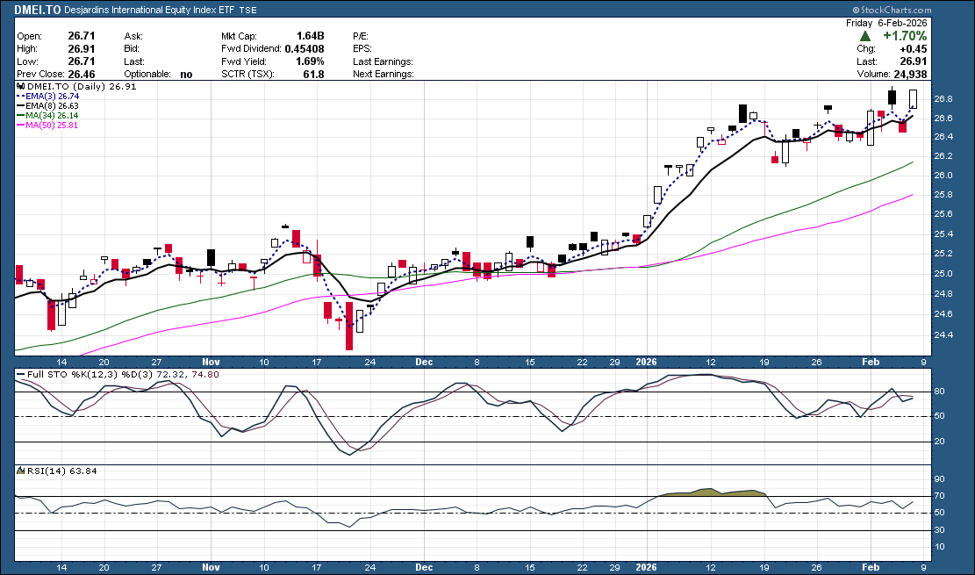
Task: Click the Last Earnings label
Action: (383, 61)
